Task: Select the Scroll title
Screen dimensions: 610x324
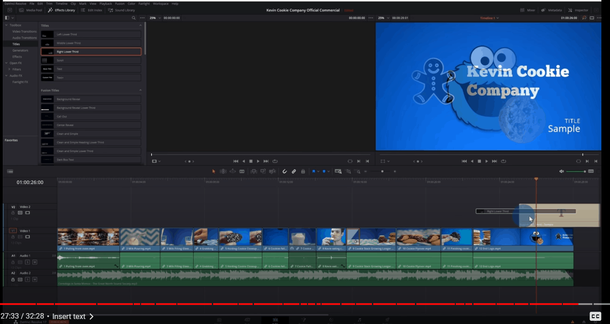Action: 91,60
